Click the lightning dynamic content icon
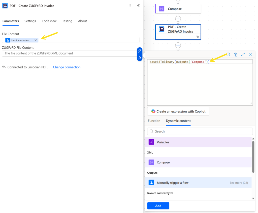 tap(140, 51)
